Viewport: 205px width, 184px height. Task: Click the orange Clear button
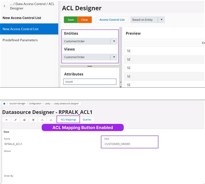pyautogui.click(x=85, y=20)
